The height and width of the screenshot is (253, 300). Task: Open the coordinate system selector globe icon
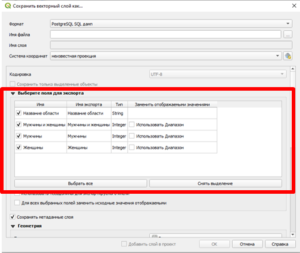coord(288,56)
